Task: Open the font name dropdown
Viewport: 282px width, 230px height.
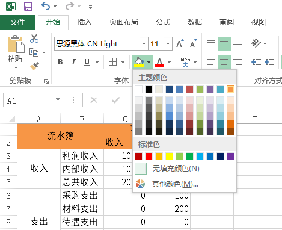Action: pyautogui.click(x=144, y=43)
